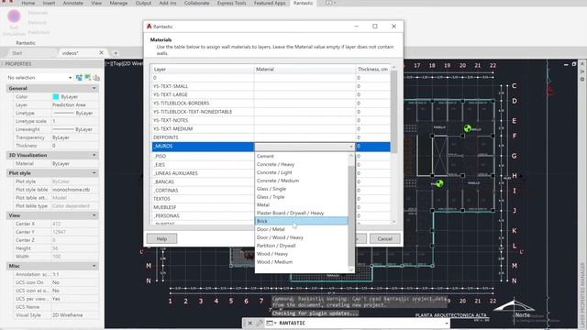
Task: Click the _MUROS thickness cell
Action: pyautogui.click(x=373, y=147)
